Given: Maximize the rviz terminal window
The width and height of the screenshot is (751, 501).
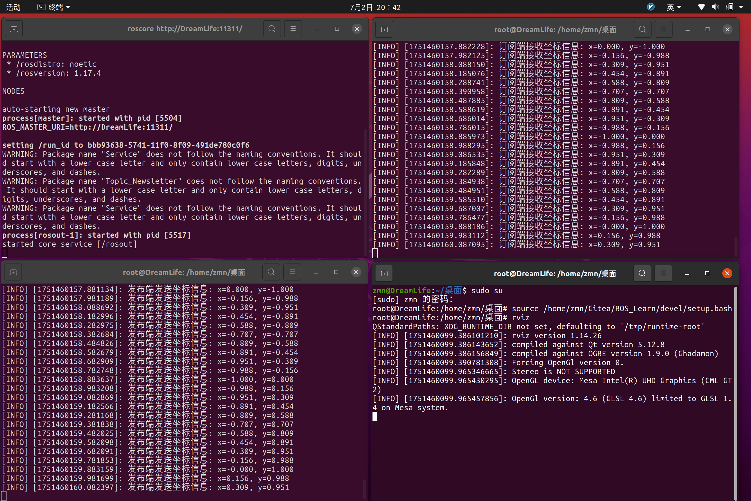Looking at the screenshot, I should (707, 273).
